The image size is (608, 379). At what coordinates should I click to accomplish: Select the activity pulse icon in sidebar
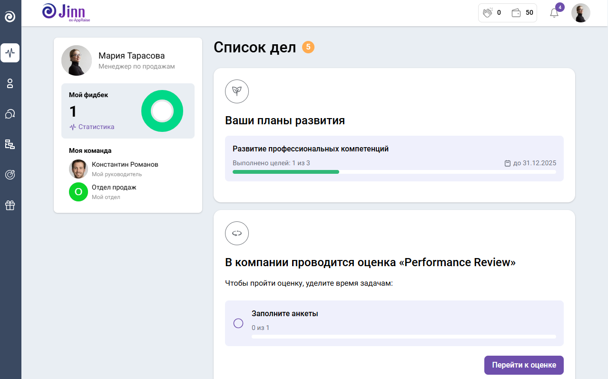(10, 53)
